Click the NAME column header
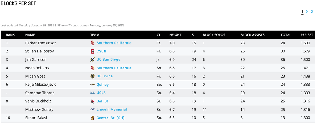This screenshot has height=123, width=315. coord(30,35)
